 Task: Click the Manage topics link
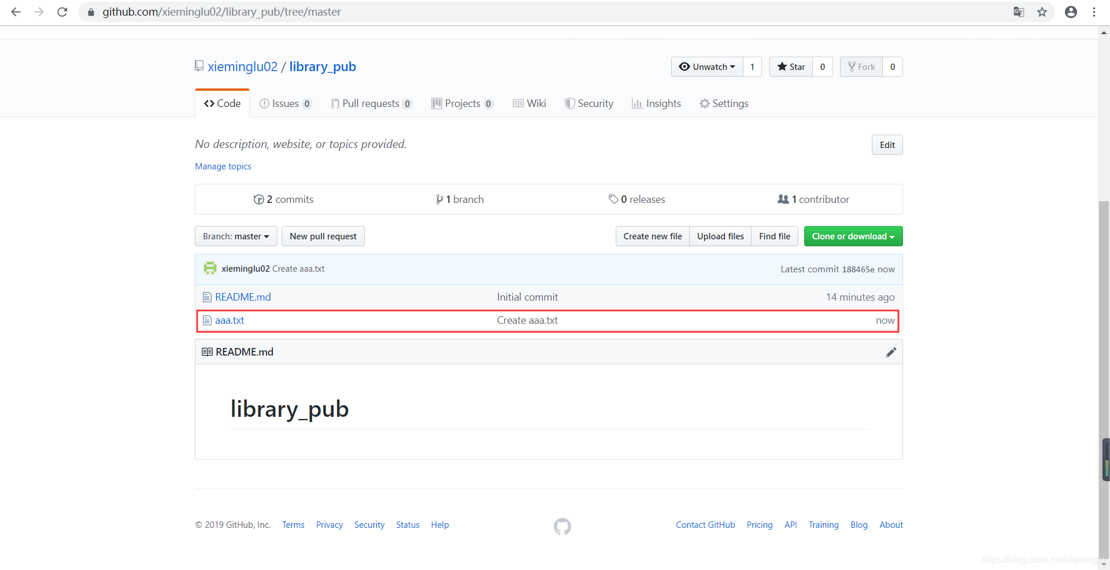(x=223, y=166)
